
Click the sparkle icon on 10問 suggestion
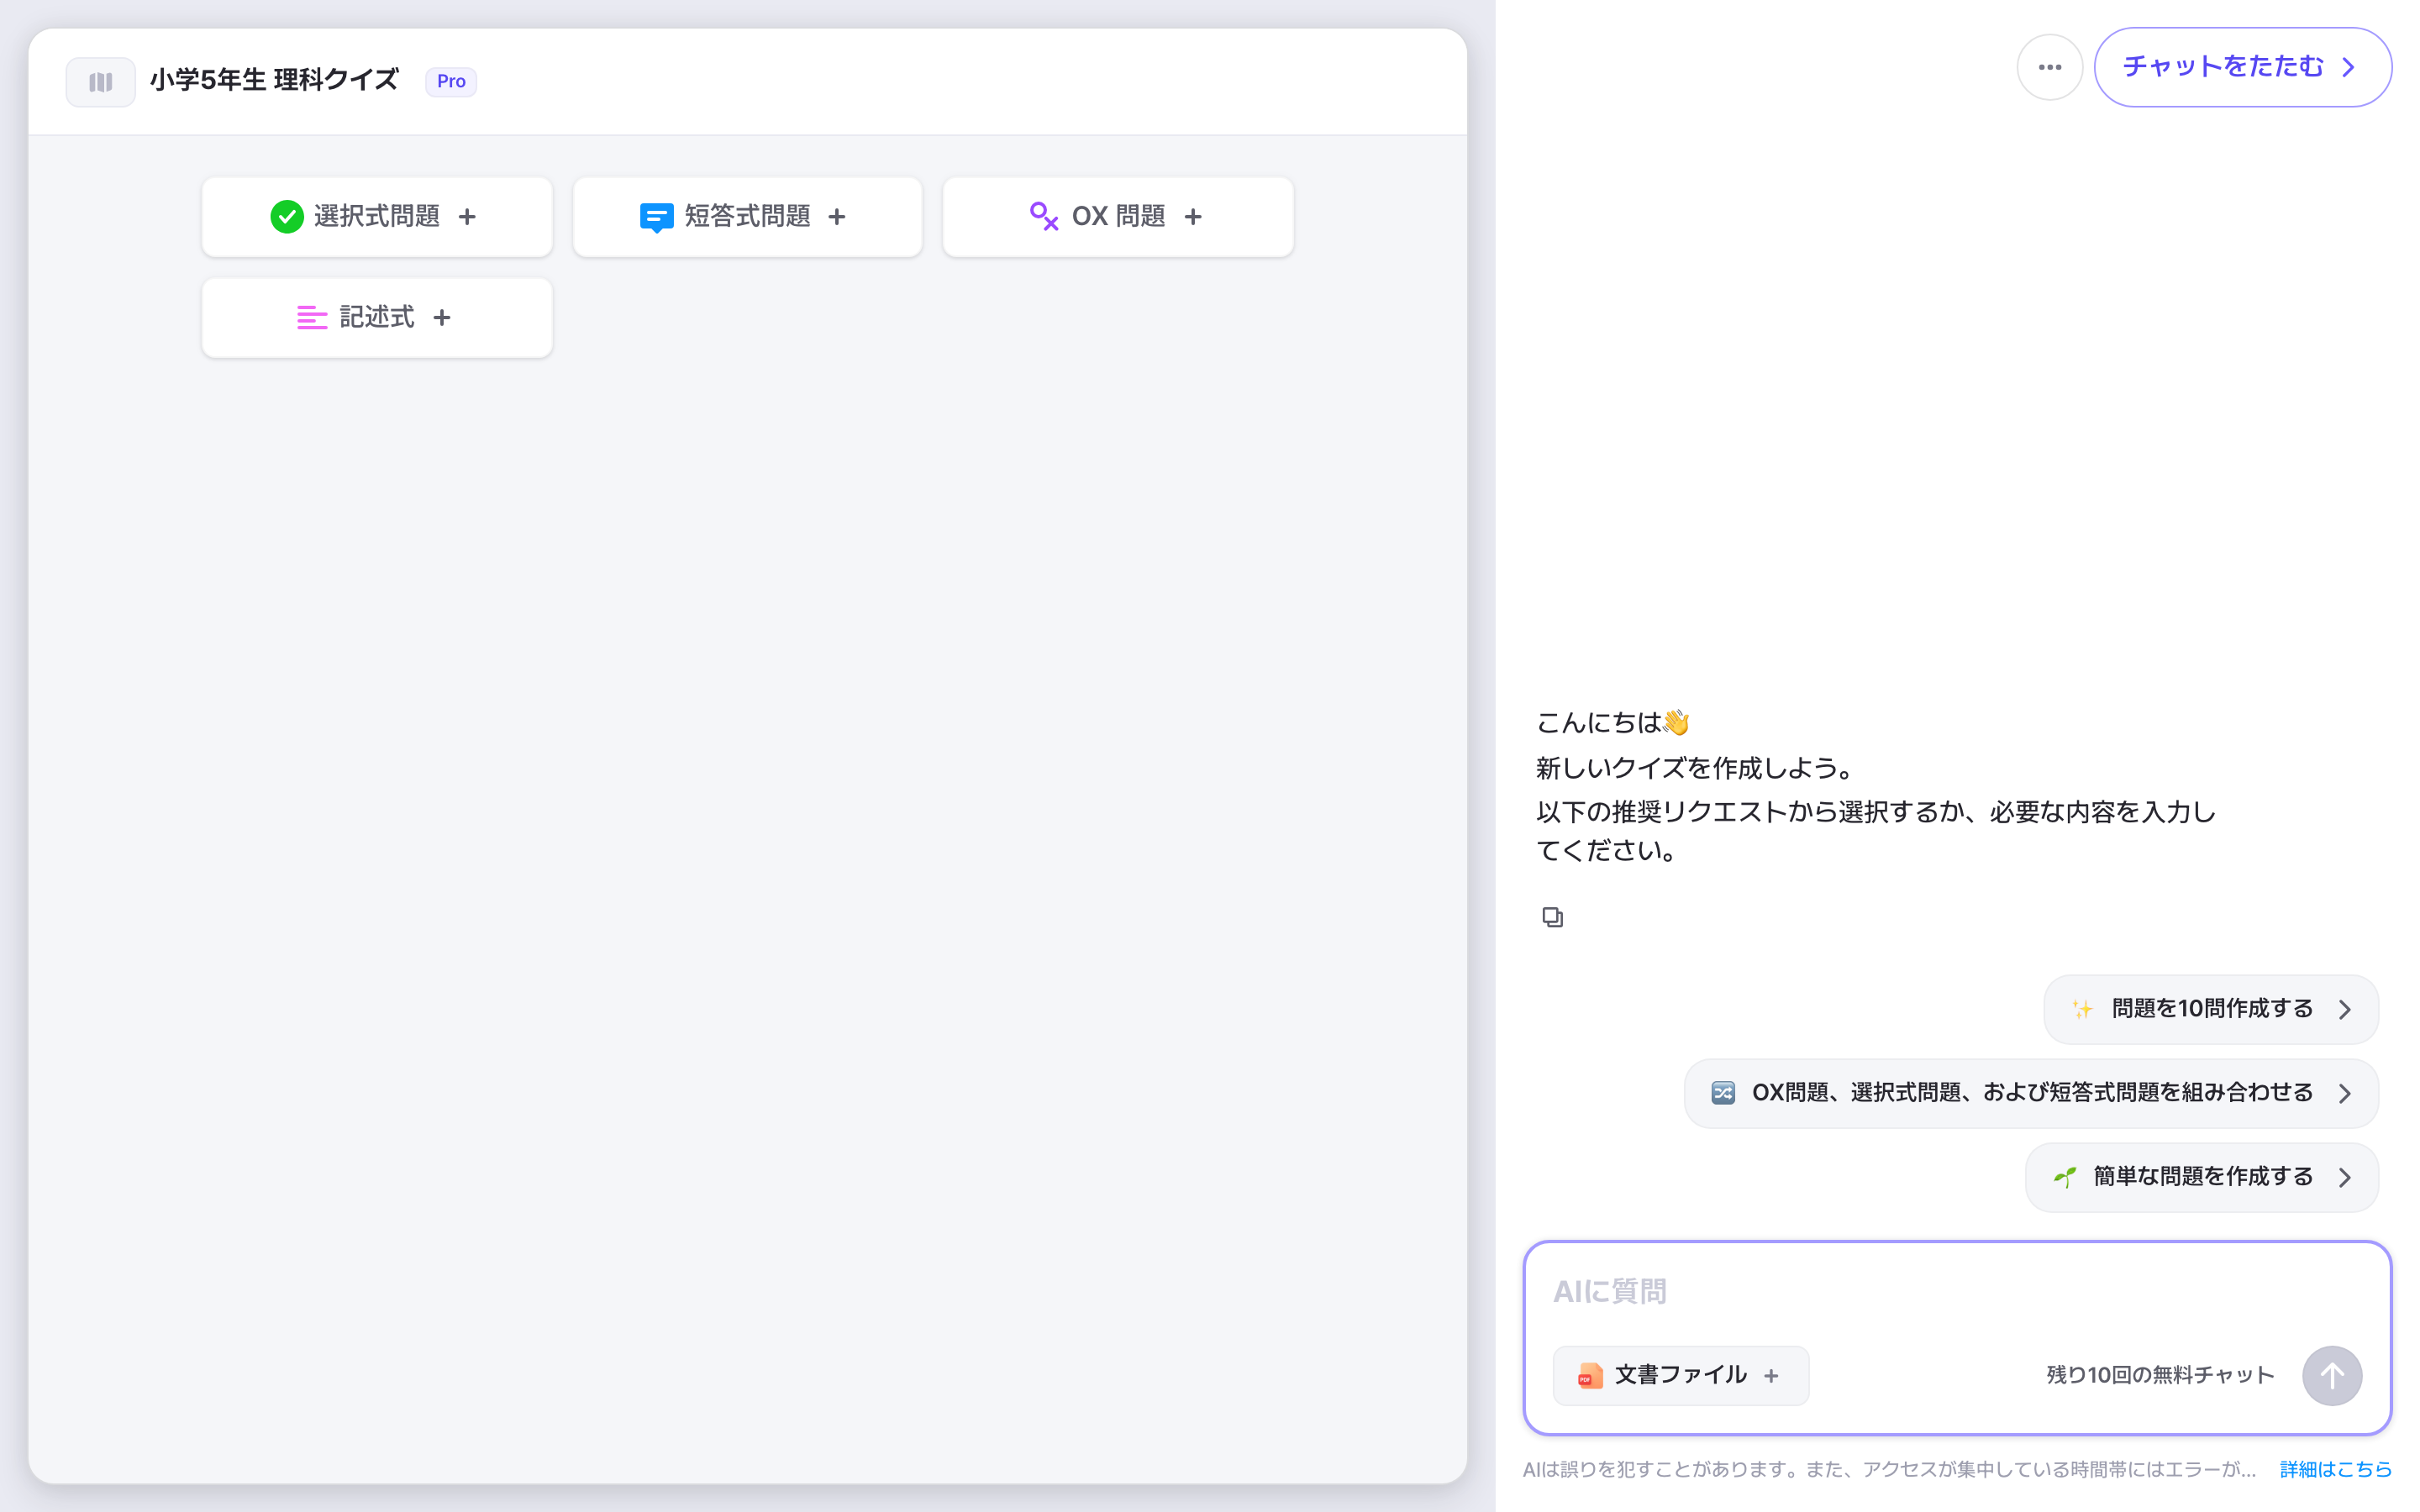tap(2083, 1009)
